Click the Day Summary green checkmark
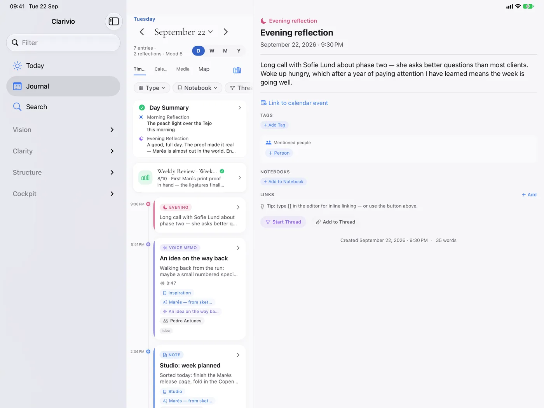Viewport: 544px width, 408px height. (x=142, y=108)
